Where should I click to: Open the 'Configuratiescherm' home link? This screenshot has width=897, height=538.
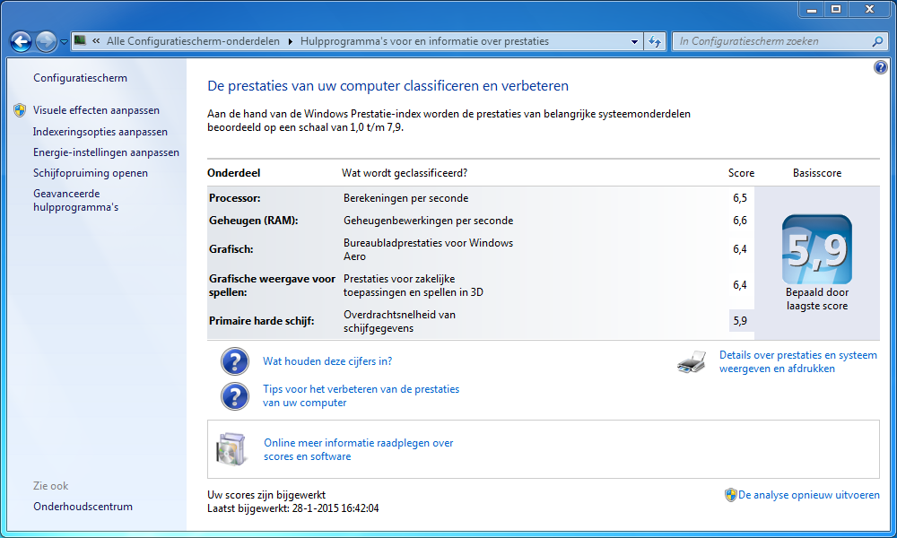(80, 78)
